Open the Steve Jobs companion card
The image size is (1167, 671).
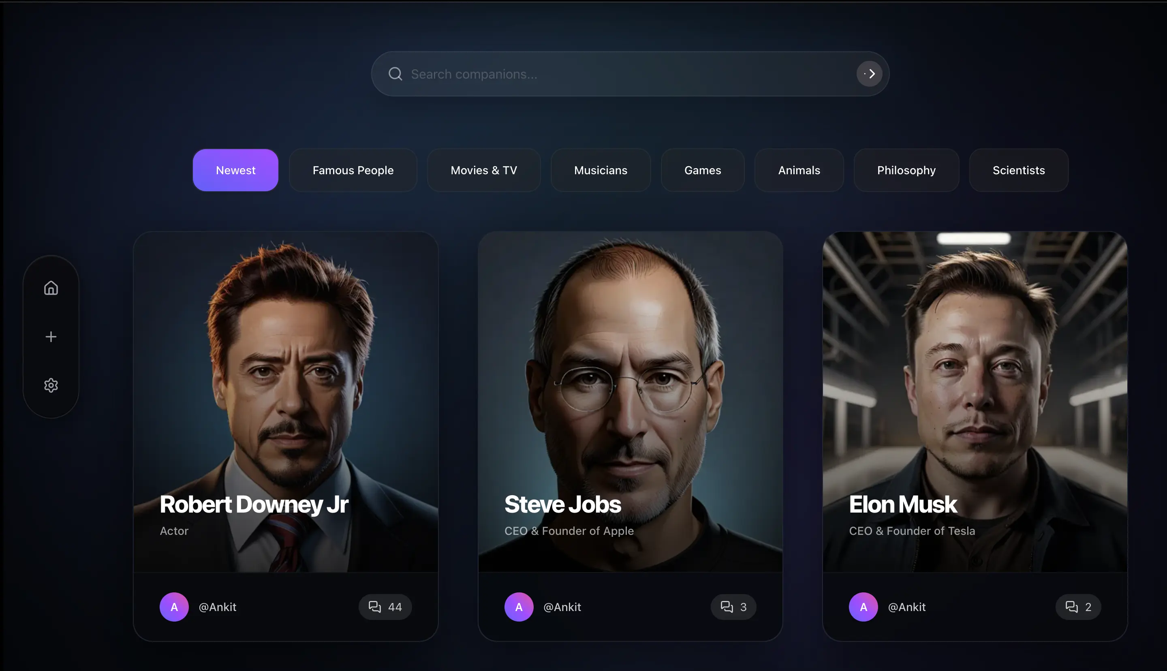pos(630,401)
